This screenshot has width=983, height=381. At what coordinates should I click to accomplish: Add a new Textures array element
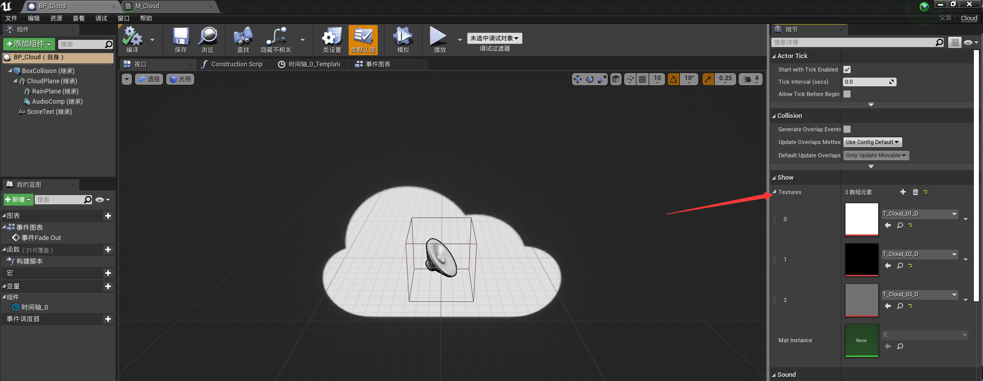click(903, 192)
